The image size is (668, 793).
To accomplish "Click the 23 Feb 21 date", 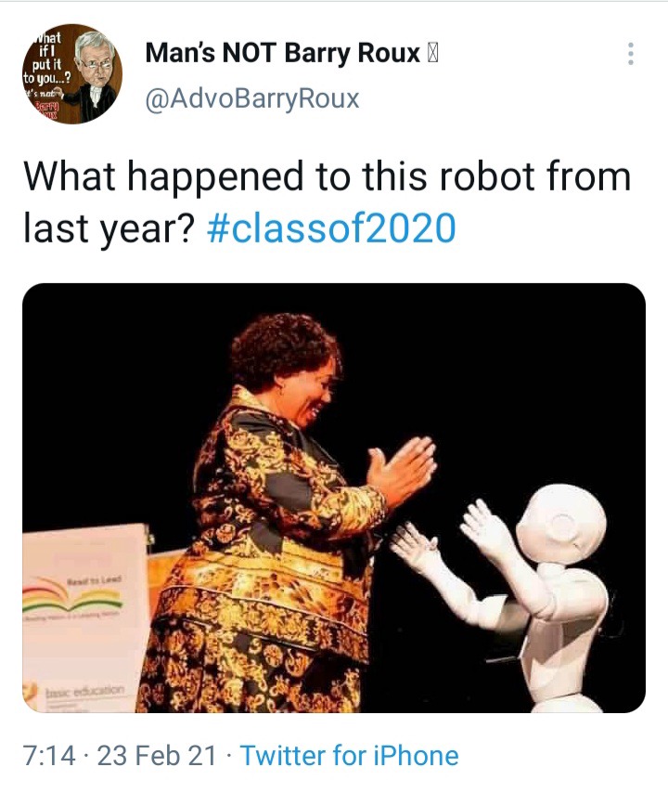I will pyautogui.click(x=156, y=756).
